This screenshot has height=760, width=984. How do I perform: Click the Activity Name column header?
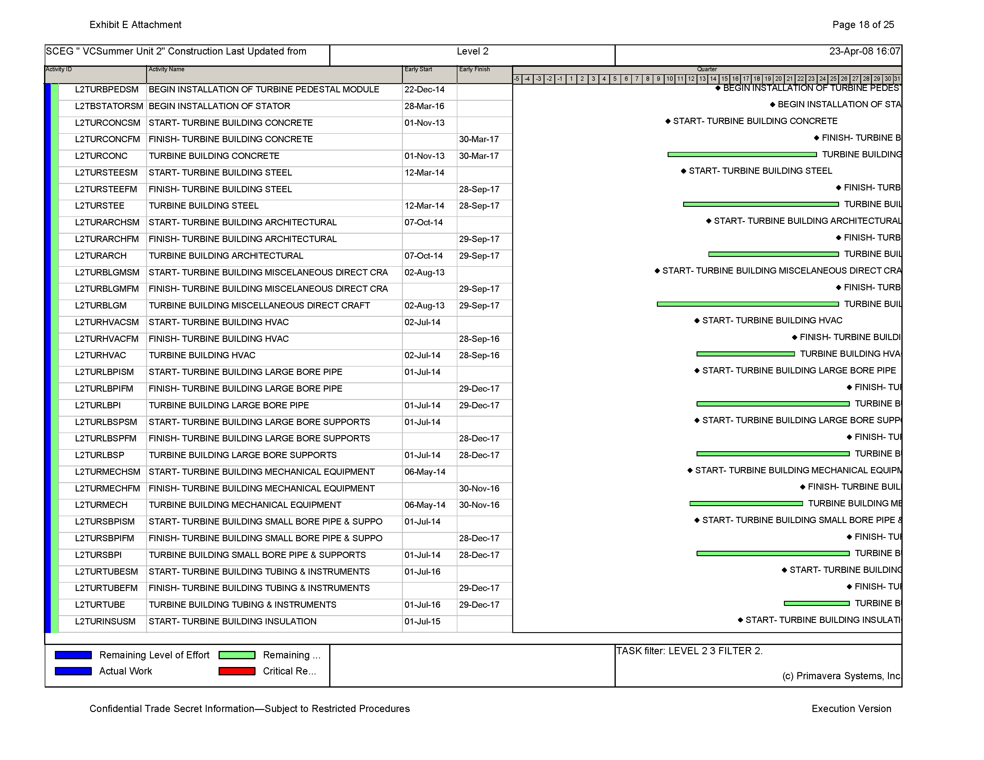coord(274,74)
